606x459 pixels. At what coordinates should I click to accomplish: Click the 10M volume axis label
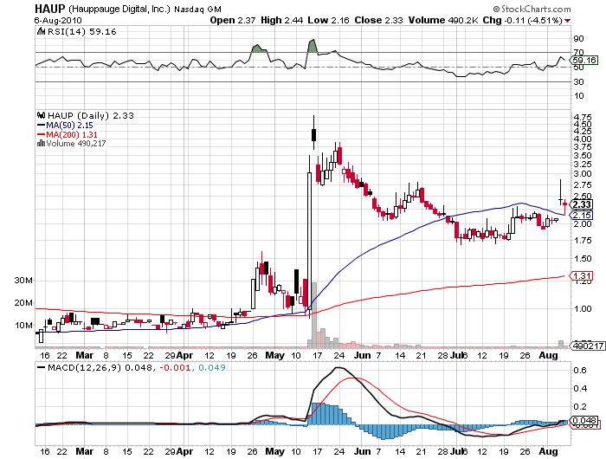click(x=24, y=326)
